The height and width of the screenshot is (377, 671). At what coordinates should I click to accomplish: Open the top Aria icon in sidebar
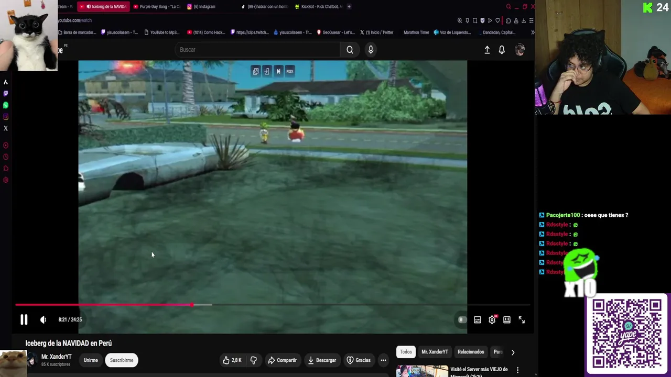tap(6, 82)
